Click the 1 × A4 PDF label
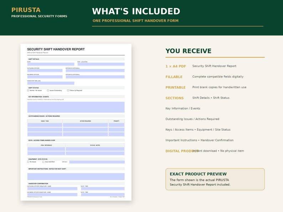Viewport: 283px width, 212px height. (176, 66)
